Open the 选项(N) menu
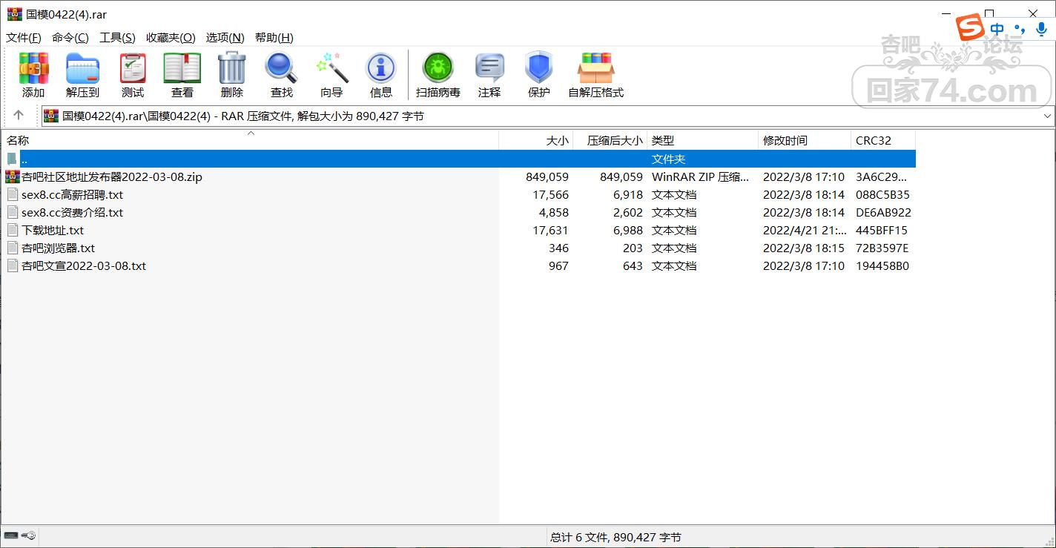The width and height of the screenshot is (1056, 548). (x=225, y=37)
